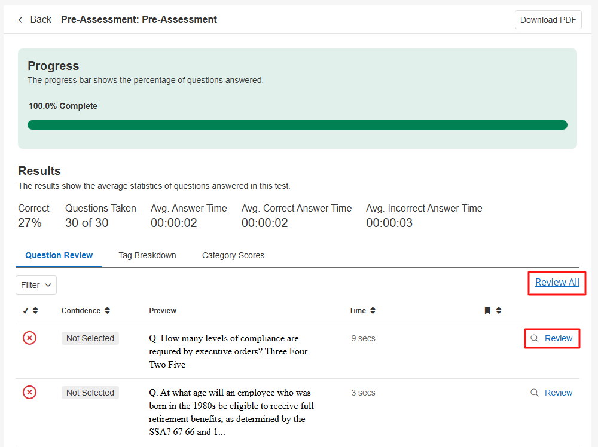598x447 pixels.
Task: Sort by bookmark column arrows
Action: pyautogui.click(x=499, y=311)
